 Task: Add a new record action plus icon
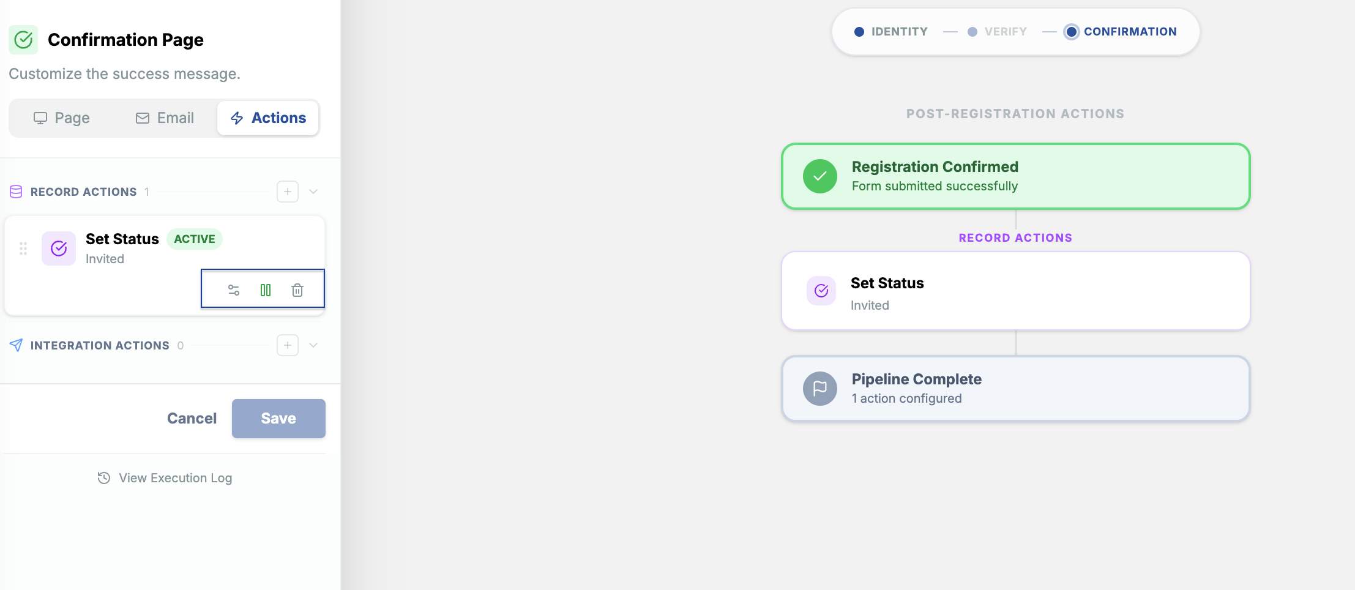click(288, 192)
